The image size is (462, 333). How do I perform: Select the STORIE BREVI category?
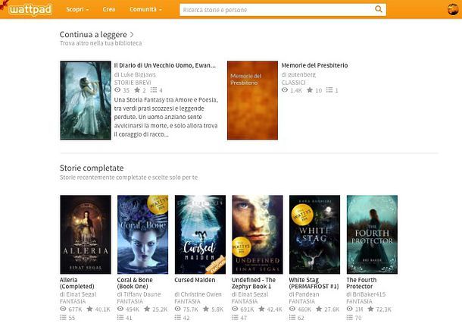click(133, 83)
